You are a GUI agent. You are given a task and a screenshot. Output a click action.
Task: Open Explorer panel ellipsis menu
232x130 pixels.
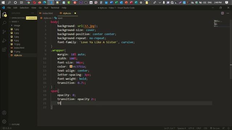pos(33,13)
